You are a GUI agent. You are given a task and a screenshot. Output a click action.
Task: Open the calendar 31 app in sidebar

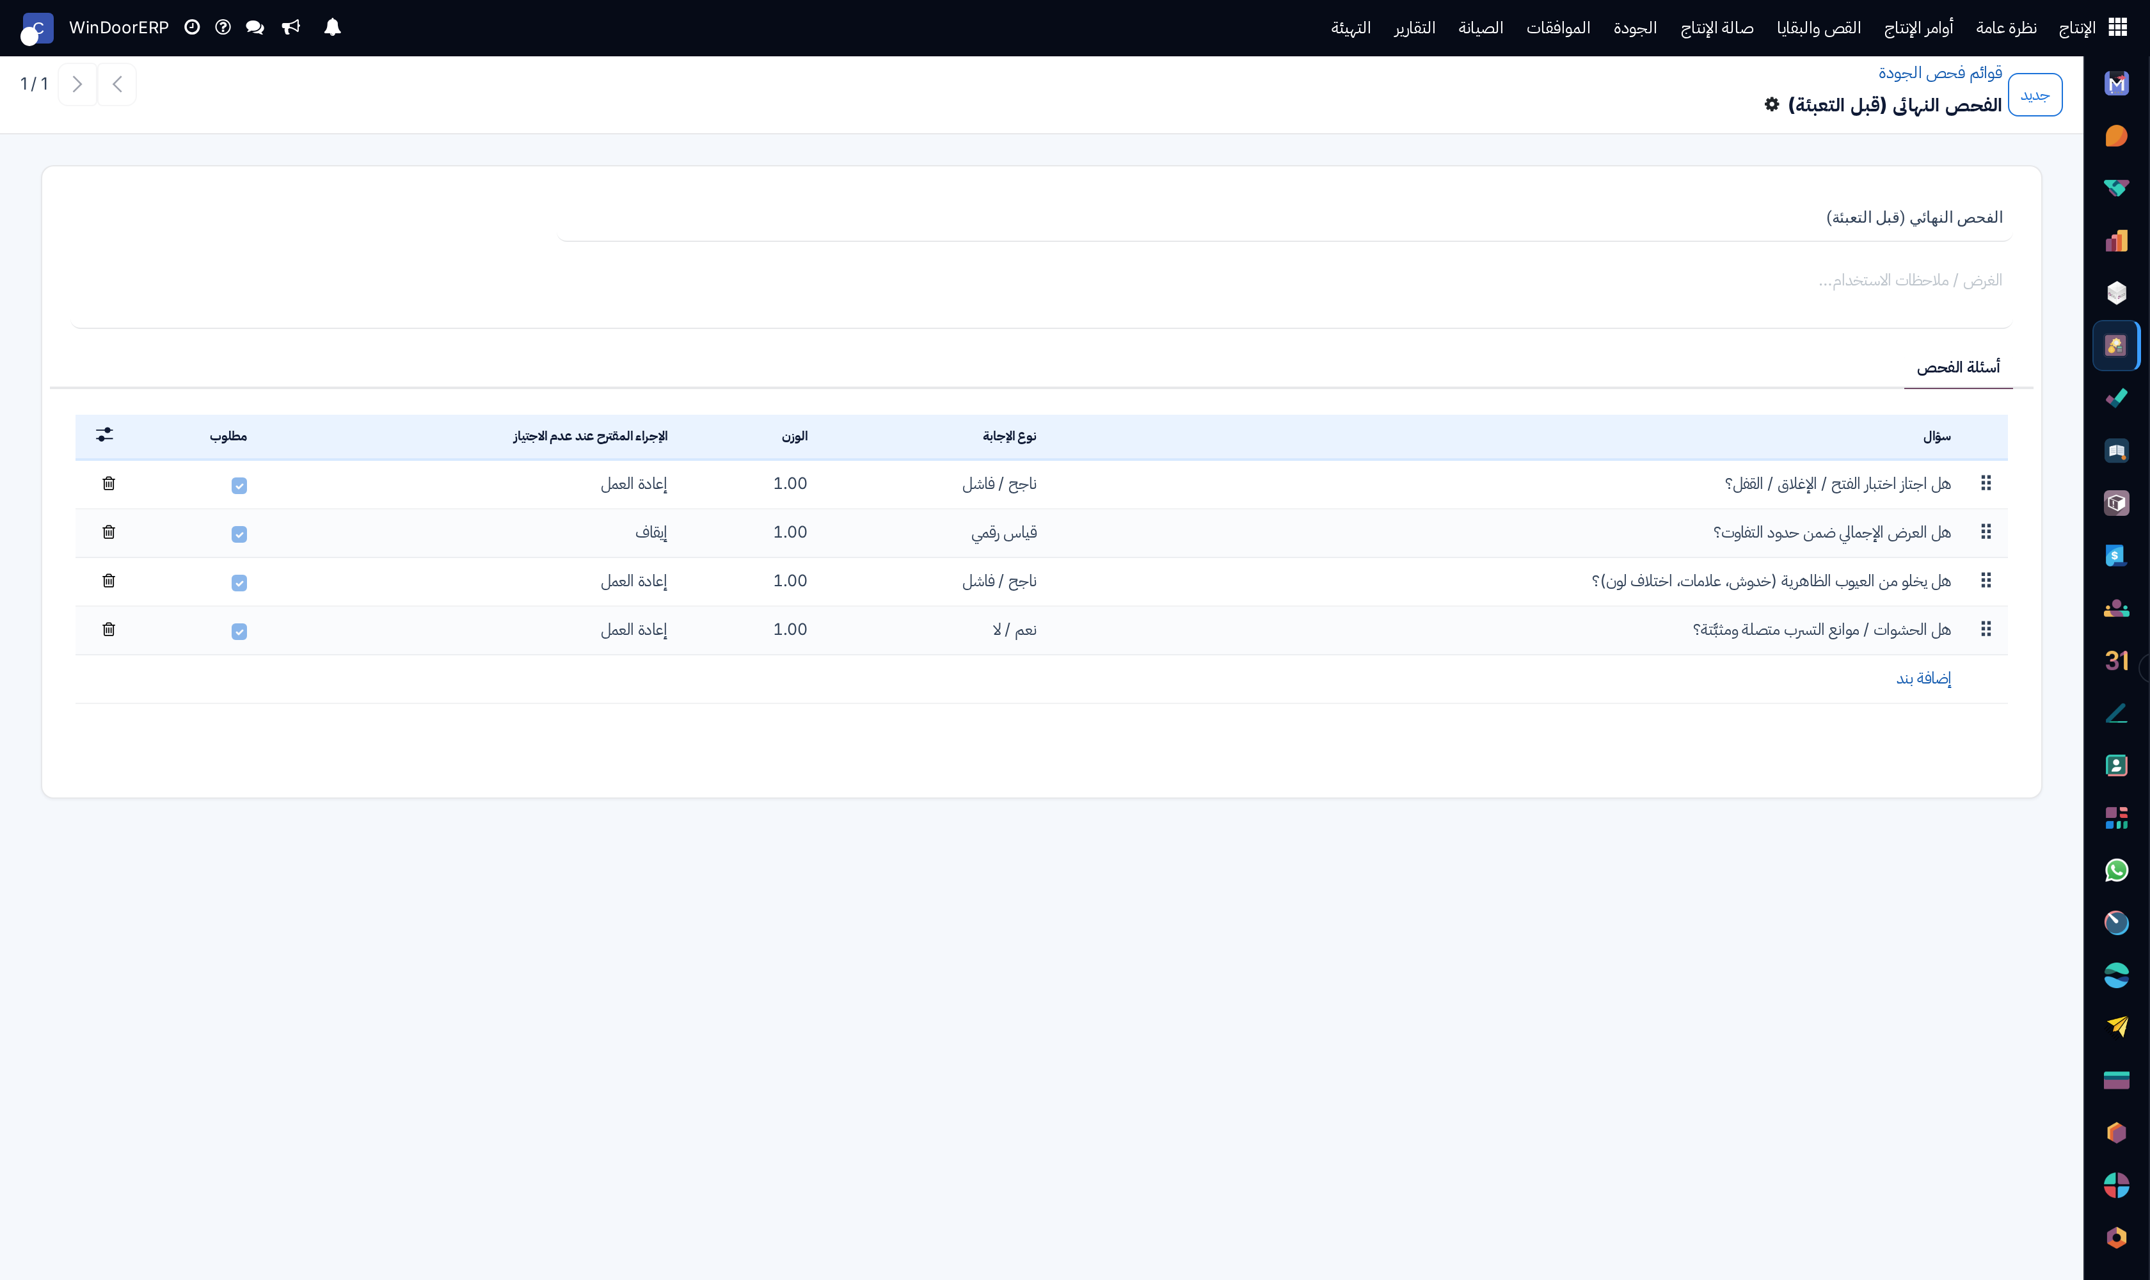(2116, 660)
